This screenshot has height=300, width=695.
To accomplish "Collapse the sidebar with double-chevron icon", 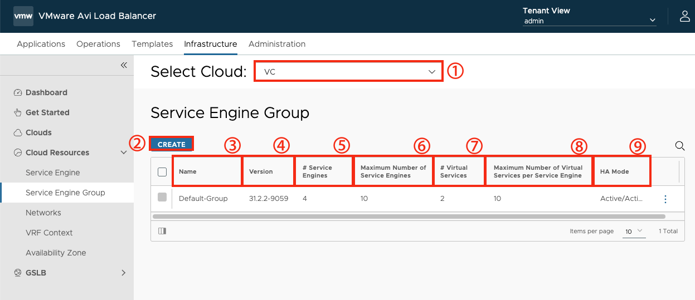I will click(x=124, y=65).
